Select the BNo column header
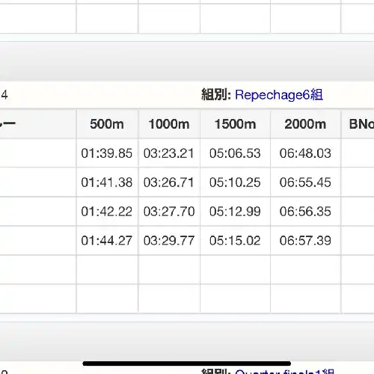 (358, 124)
